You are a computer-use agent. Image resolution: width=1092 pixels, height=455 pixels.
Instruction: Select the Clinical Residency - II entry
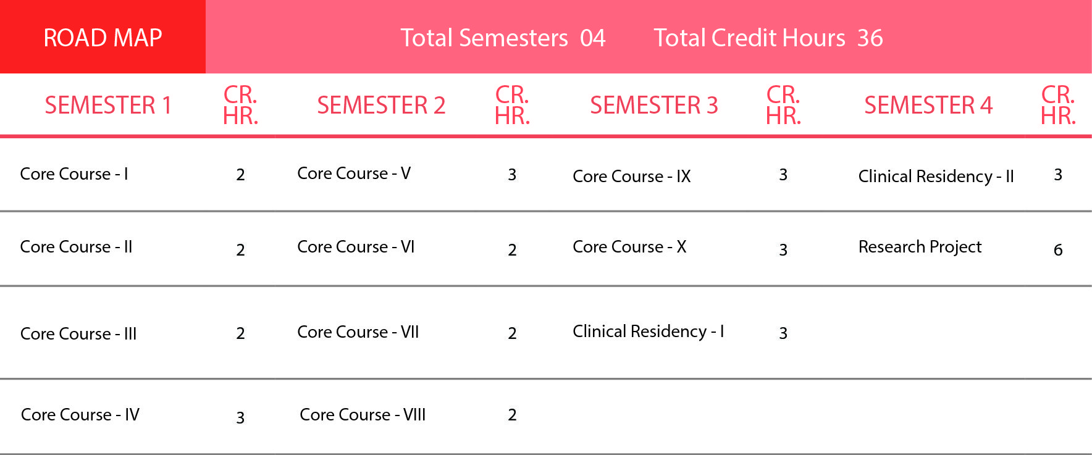936,177
